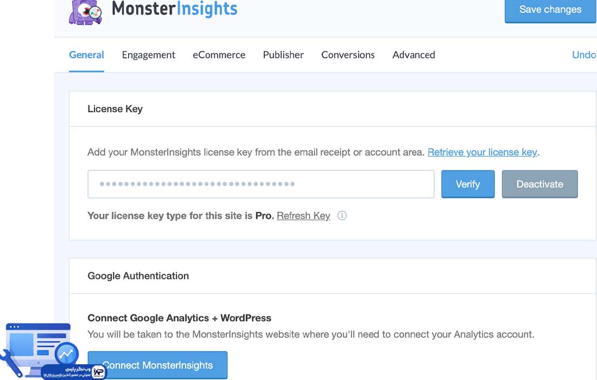The image size is (597, 380).
Task: Click the Google Authentication section header
Action: click(x=138, y=276)
